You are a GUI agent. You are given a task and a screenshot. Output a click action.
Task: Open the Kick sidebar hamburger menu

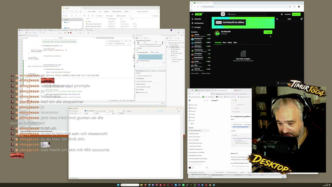coord(192,14)
